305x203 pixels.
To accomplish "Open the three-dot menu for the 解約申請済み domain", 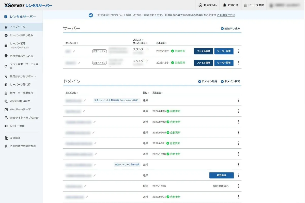I will (x=238, y=186).
